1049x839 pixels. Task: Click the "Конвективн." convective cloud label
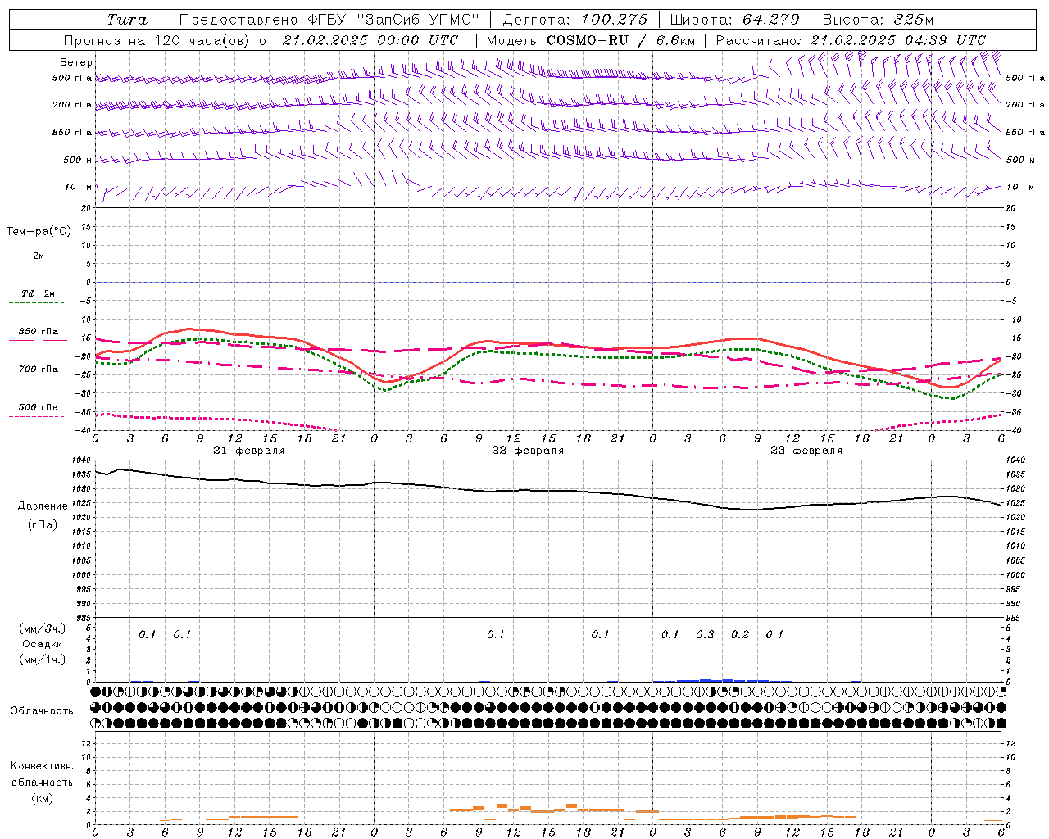click(42, 766)
